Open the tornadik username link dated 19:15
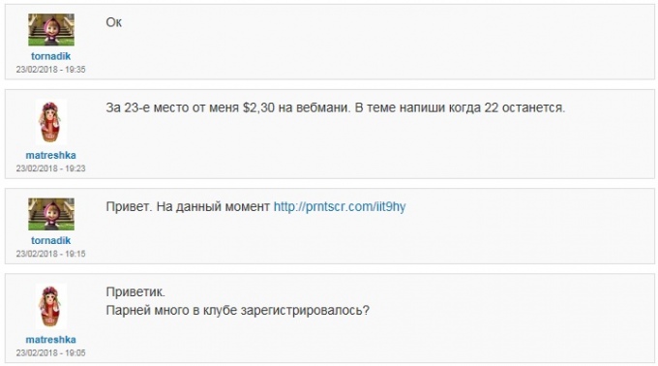 50,240
